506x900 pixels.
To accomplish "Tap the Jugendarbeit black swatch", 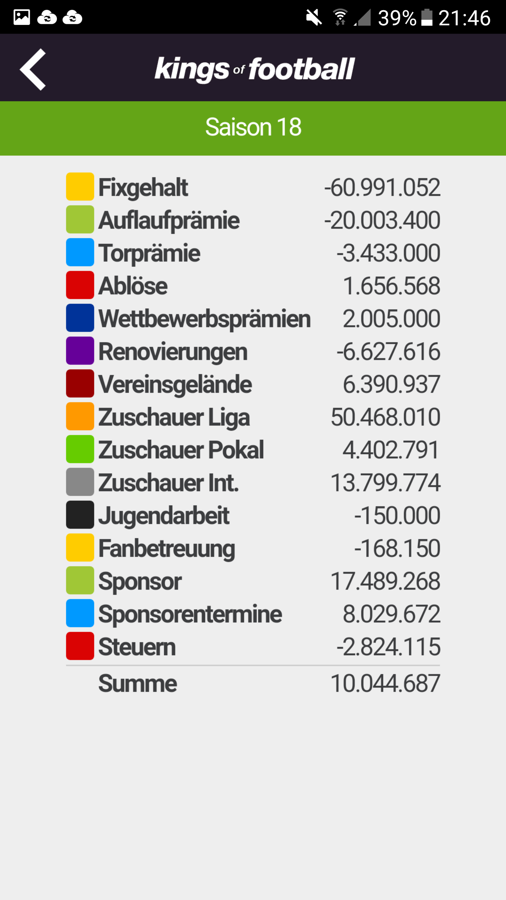I will tap(80, 515).
